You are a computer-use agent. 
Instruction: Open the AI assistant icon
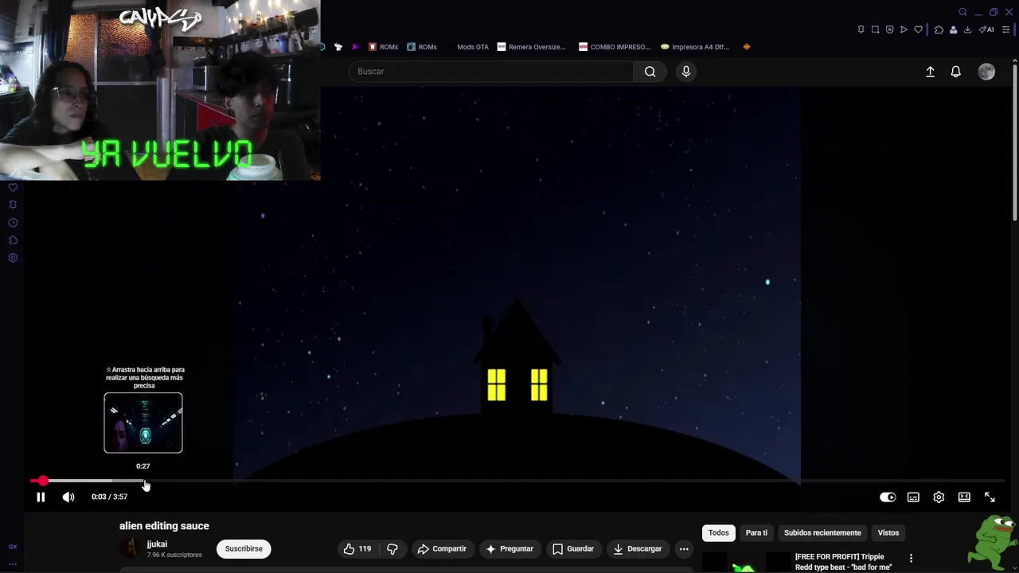[x=987, y=29]
